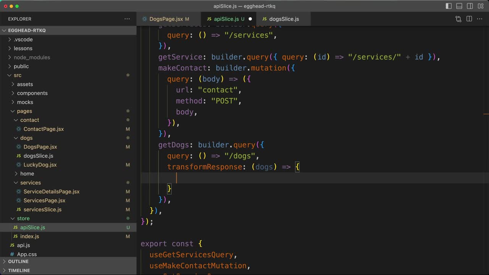Click the split editor right icon
Image resolution: width=489 pixels, height=275 pixels.
[469, 19]
